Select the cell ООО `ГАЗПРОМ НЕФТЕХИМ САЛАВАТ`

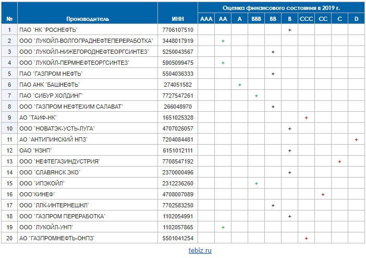[x=88, y=107]
